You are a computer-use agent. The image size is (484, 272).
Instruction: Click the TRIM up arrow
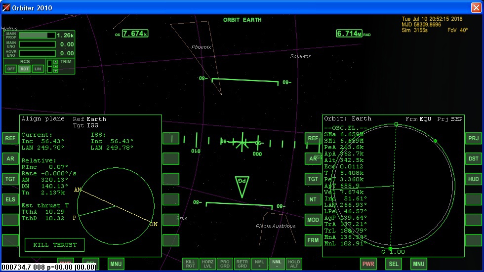point(55,62)
